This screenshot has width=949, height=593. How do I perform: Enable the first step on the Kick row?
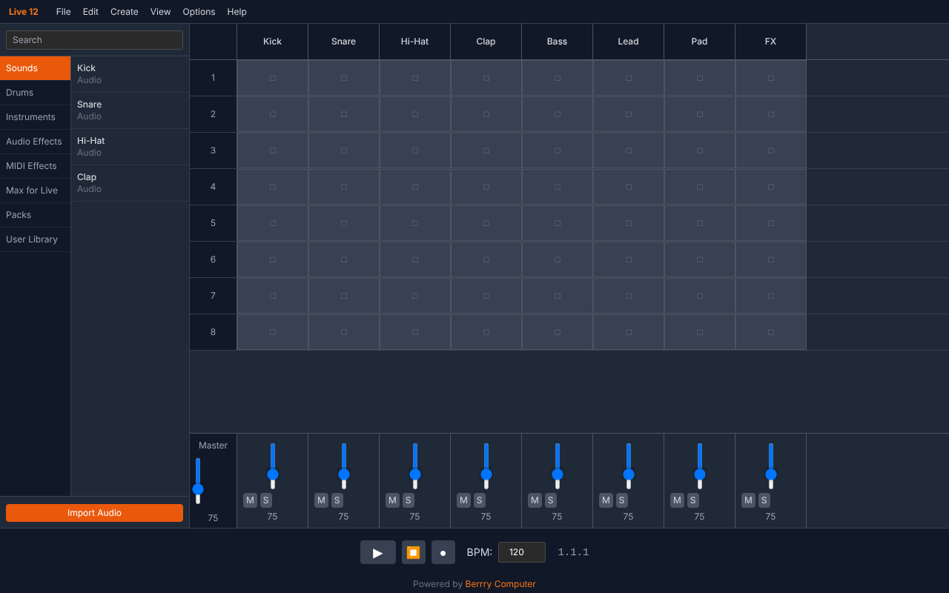coord(272,77)
